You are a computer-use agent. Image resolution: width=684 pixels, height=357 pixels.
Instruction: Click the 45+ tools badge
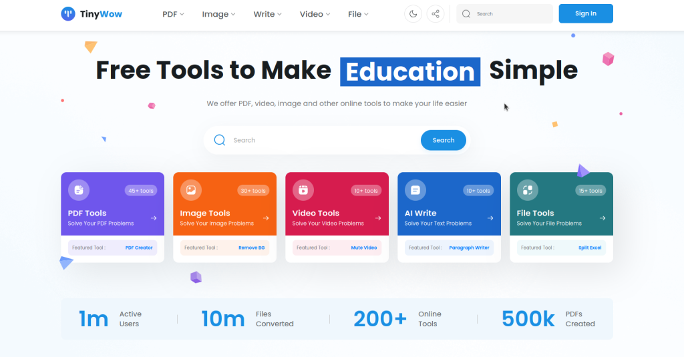(141, 190)
